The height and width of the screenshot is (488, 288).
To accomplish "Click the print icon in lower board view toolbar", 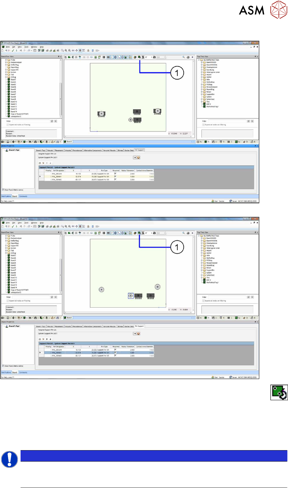I will (188, 233).
